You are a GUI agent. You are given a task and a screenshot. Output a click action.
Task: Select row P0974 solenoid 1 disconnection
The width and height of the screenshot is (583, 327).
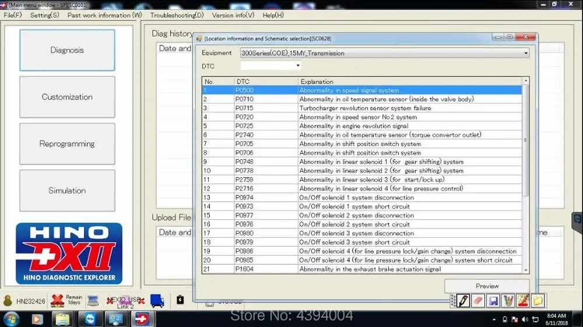[x=362, y=198]
